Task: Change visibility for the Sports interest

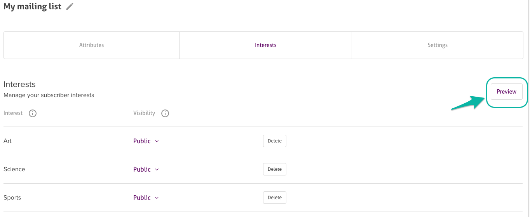Action: coord(146,198)
